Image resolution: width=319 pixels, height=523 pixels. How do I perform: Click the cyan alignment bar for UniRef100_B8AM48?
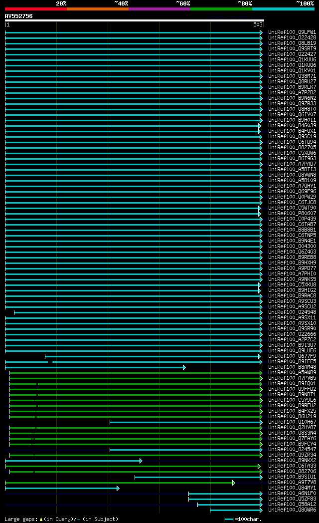95,368
